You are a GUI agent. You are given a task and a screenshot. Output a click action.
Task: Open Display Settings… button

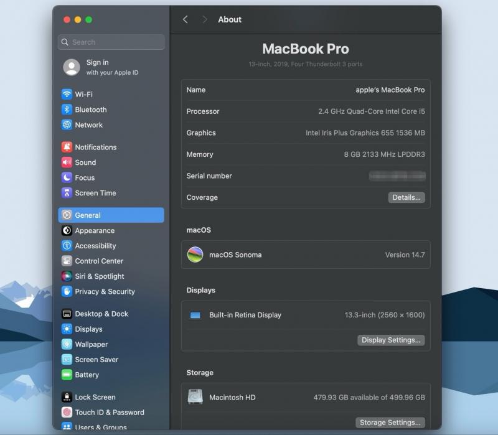point(391,340)
